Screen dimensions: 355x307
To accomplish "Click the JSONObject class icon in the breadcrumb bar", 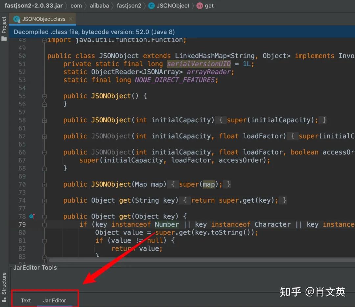I will (x=152, y=6).
